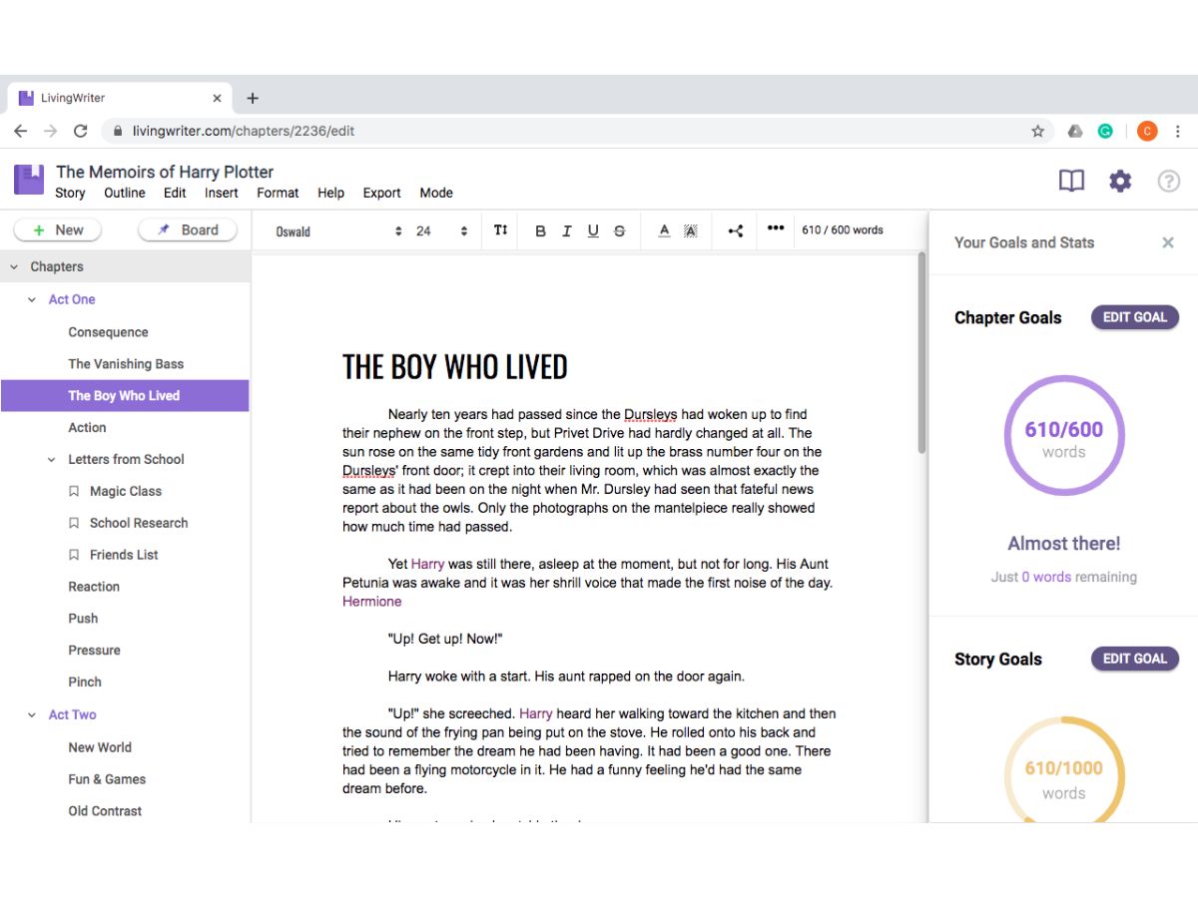
Task: Open the text highlight color picker
Action: click(x=690, y=230)
